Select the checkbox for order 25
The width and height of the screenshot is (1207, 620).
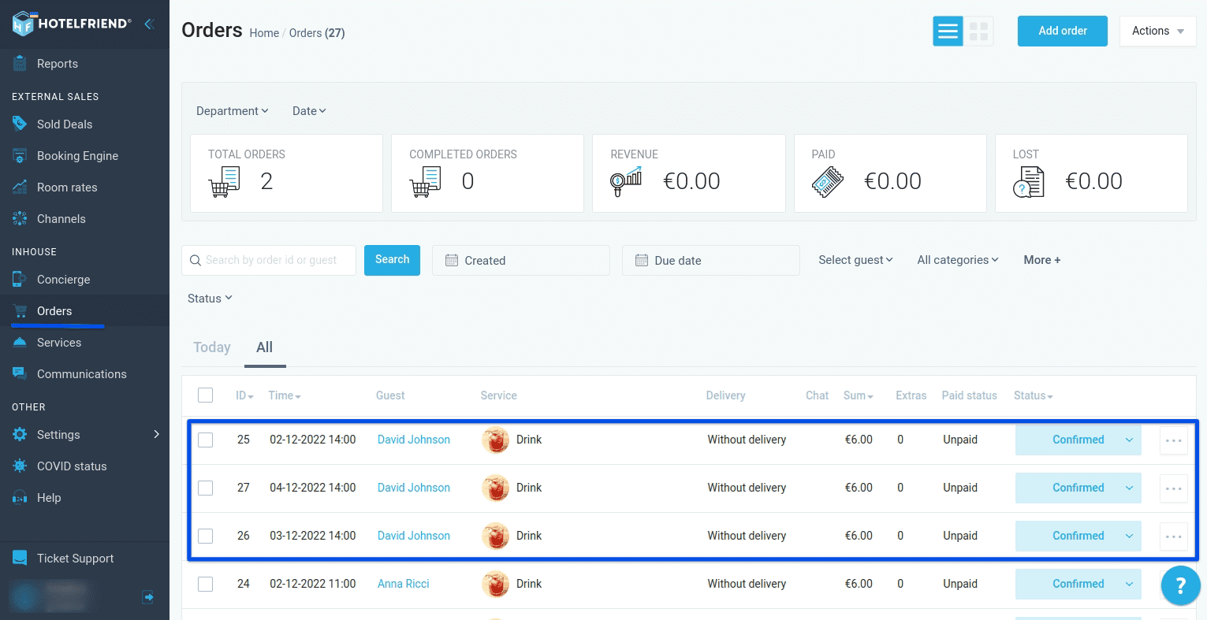205,440
